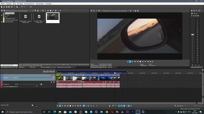Open the Справка menu
Screen dimensions: 204x114
[x=48, y=3]
